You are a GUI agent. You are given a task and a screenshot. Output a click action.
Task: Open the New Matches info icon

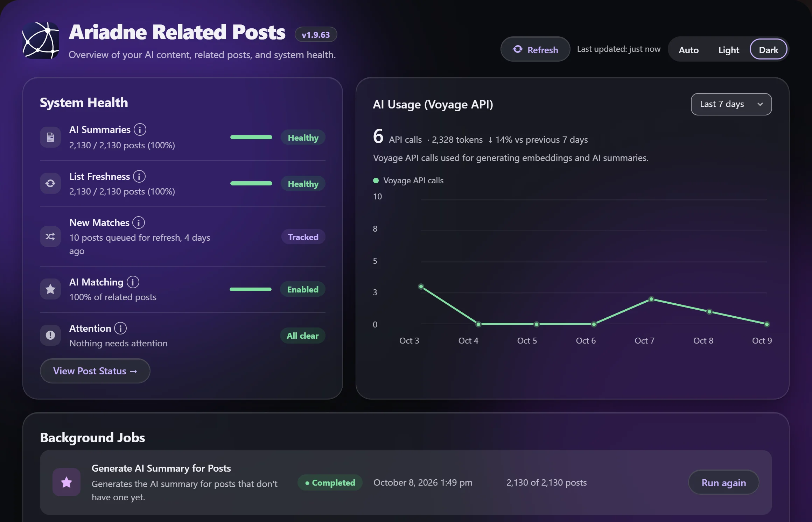coord(139,223)
